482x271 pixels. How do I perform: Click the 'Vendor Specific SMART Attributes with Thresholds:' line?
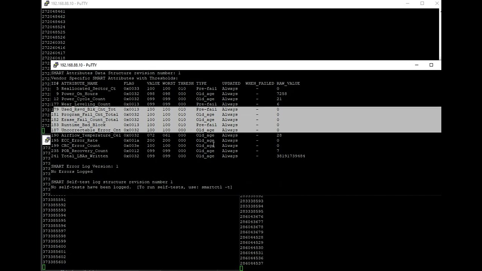tap(114, 78)
